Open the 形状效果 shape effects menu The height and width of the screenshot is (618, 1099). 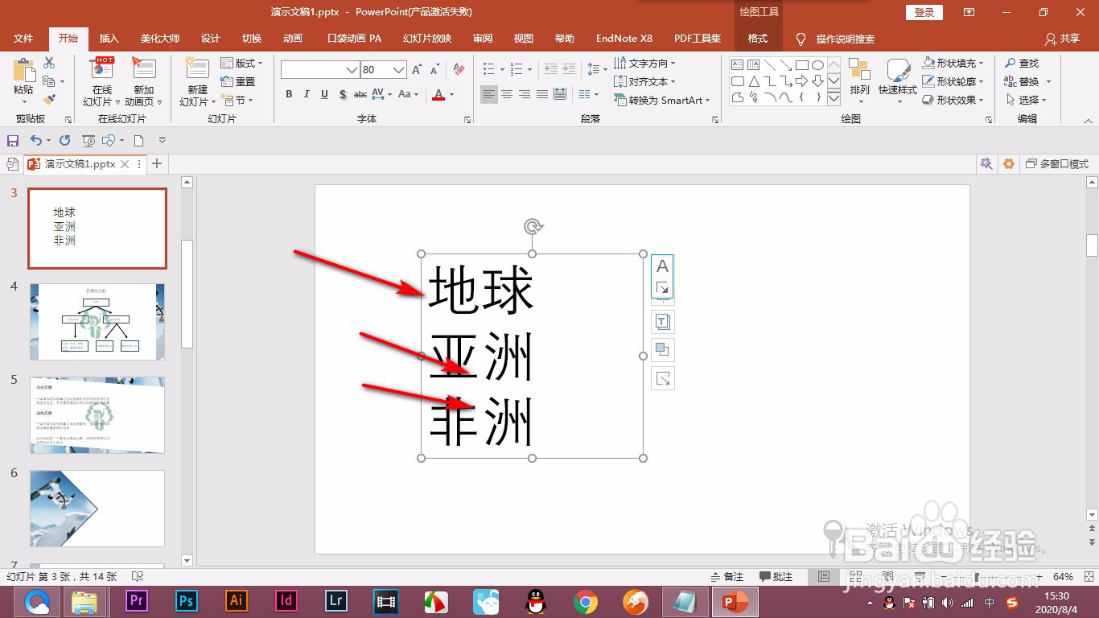pyautogui.click(x=954, y=100)
